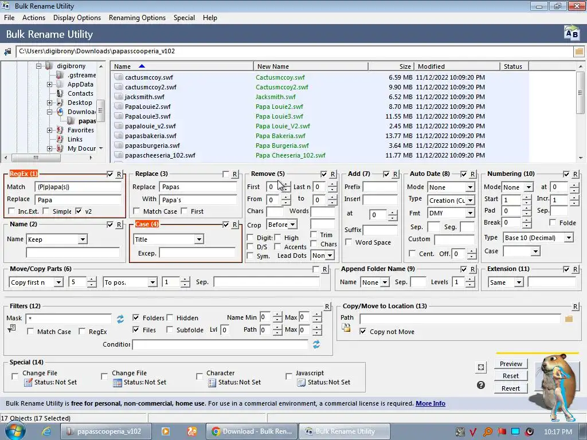Click Internet Explorer taskbar icon
Image resolution: width=587 pixels, height=440 pixels.
[46, 431]
